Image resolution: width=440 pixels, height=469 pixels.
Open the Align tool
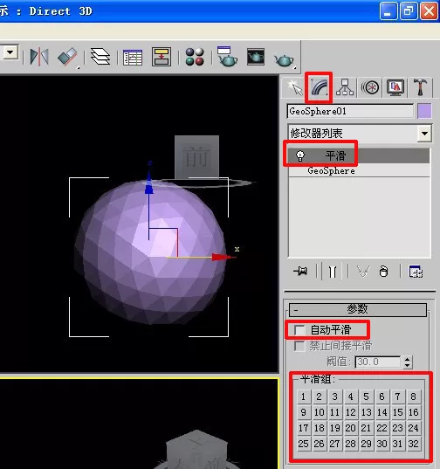(67, 57)
